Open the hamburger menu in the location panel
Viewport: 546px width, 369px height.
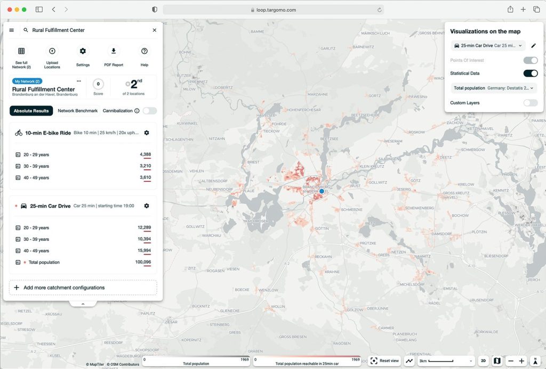click(12, 30)
